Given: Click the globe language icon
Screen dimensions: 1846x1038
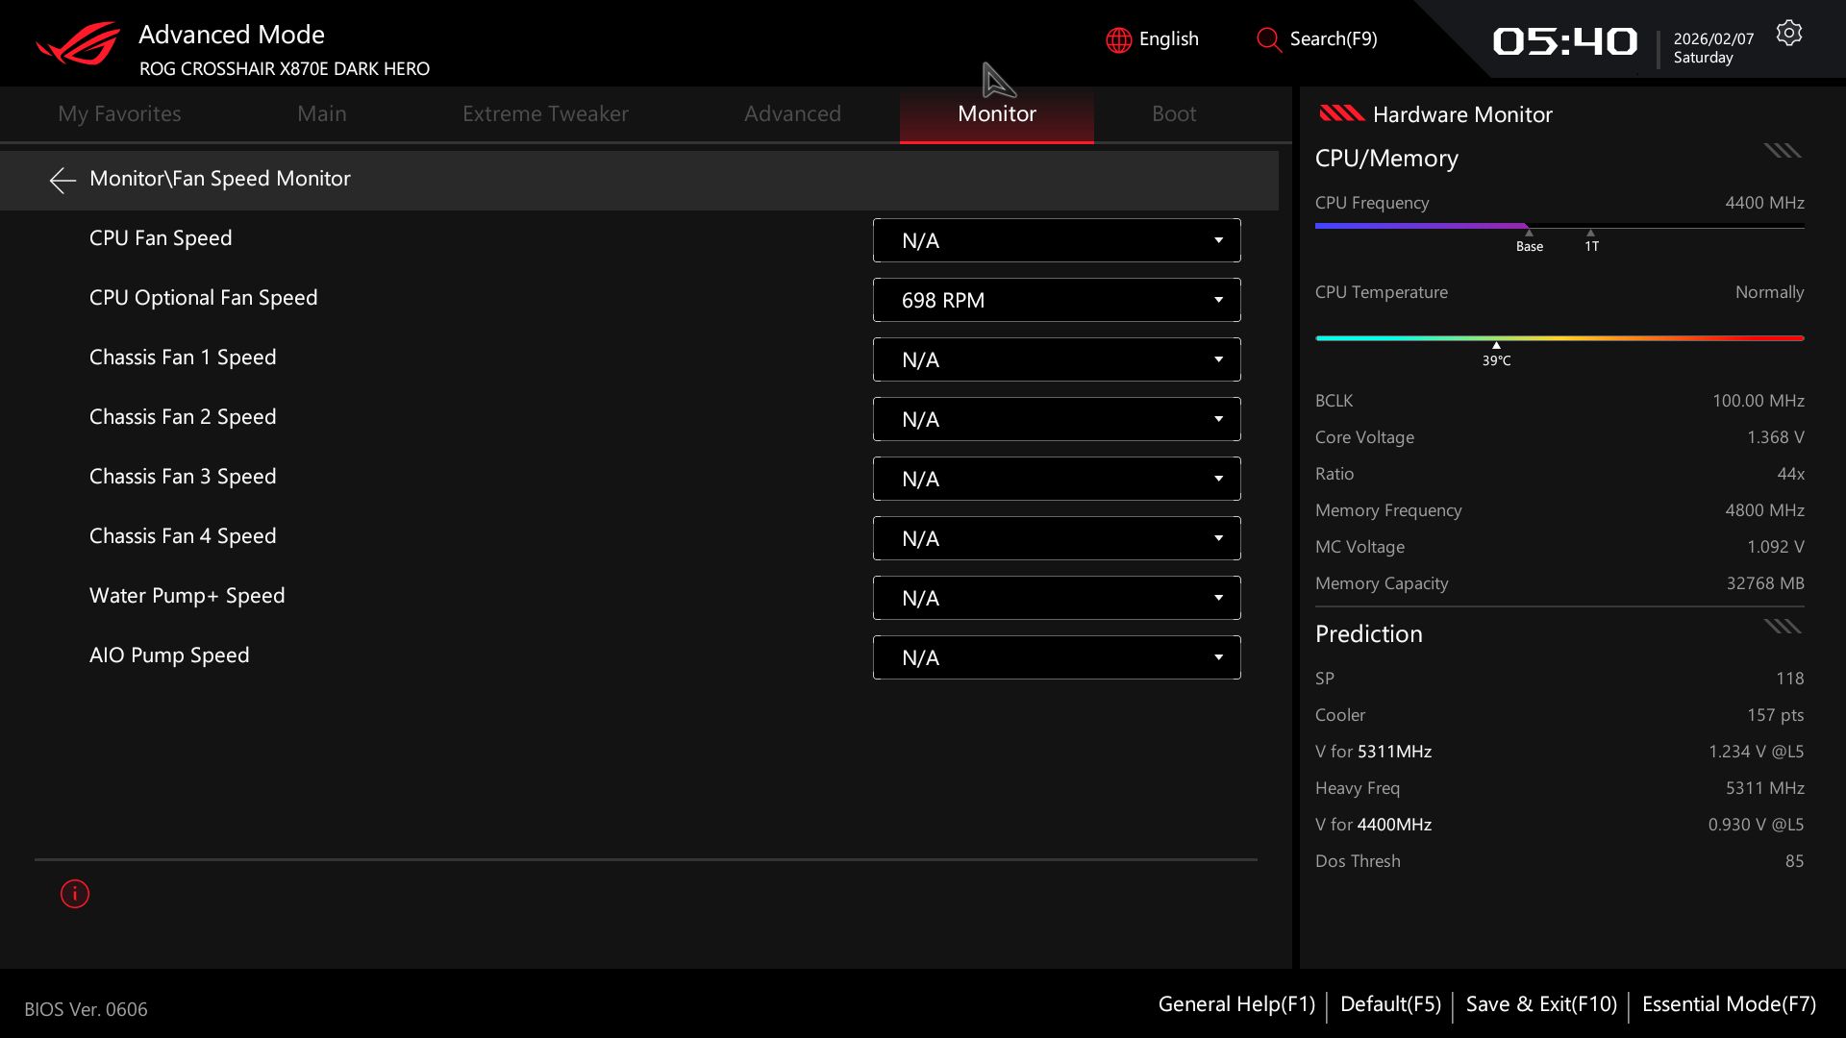Looking at the screenshot, I should click(1118, 39).
